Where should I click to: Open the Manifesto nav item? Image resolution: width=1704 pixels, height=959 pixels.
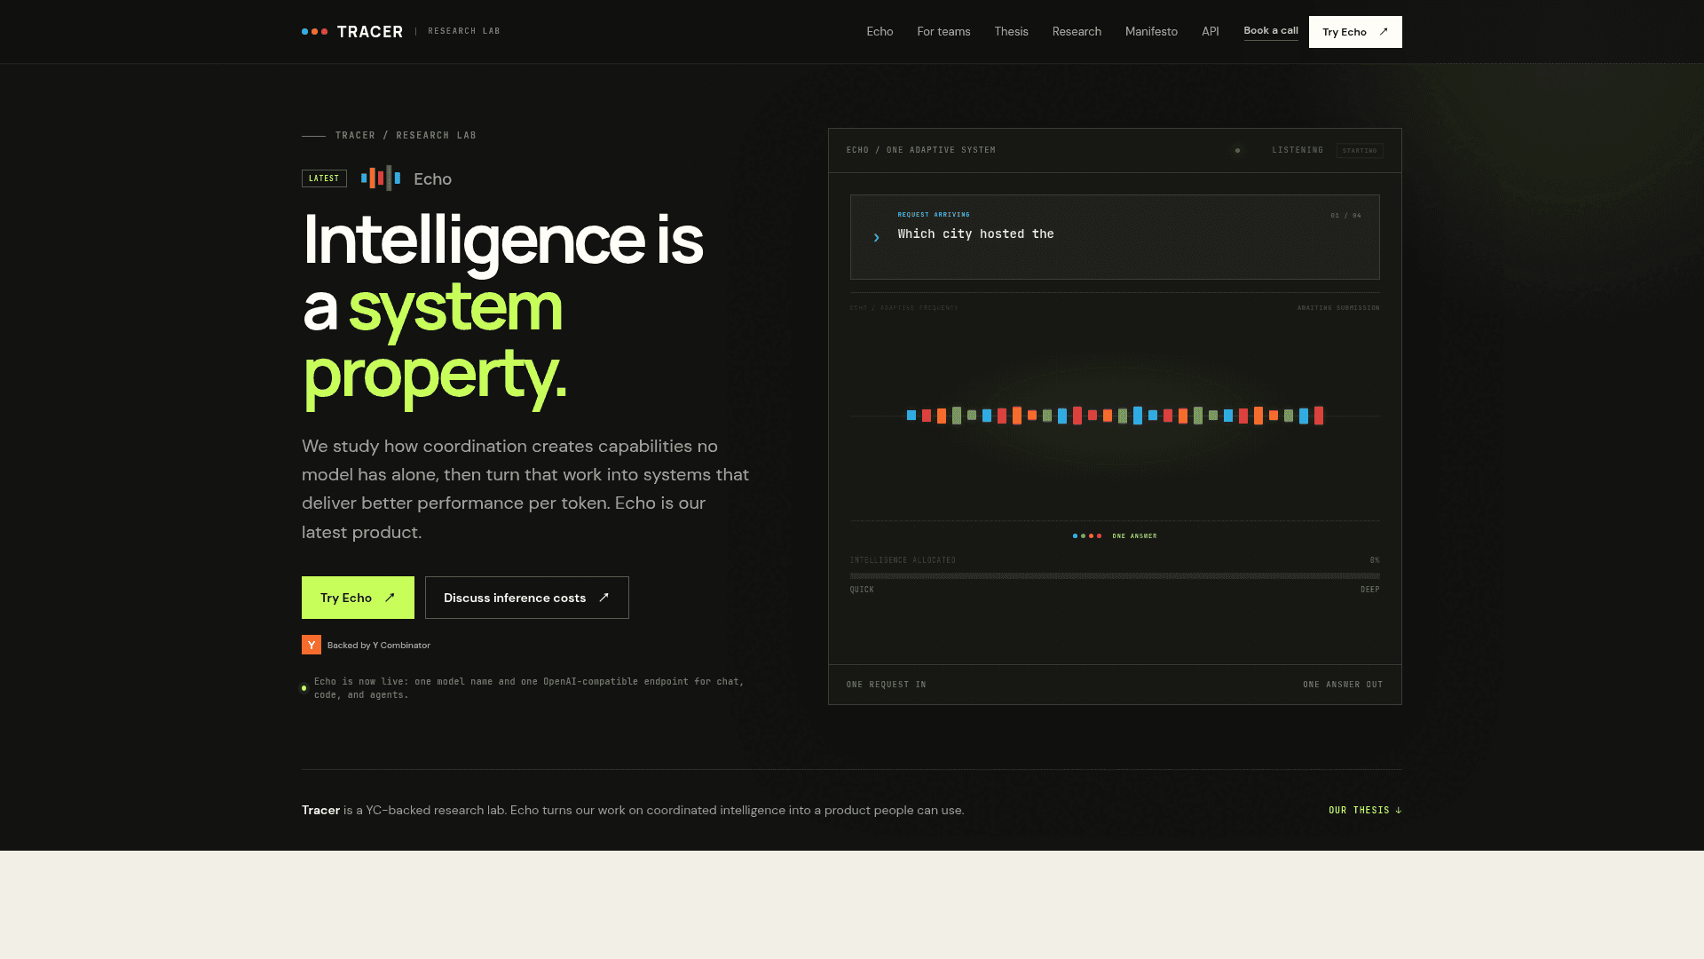tap(1151, 32)
